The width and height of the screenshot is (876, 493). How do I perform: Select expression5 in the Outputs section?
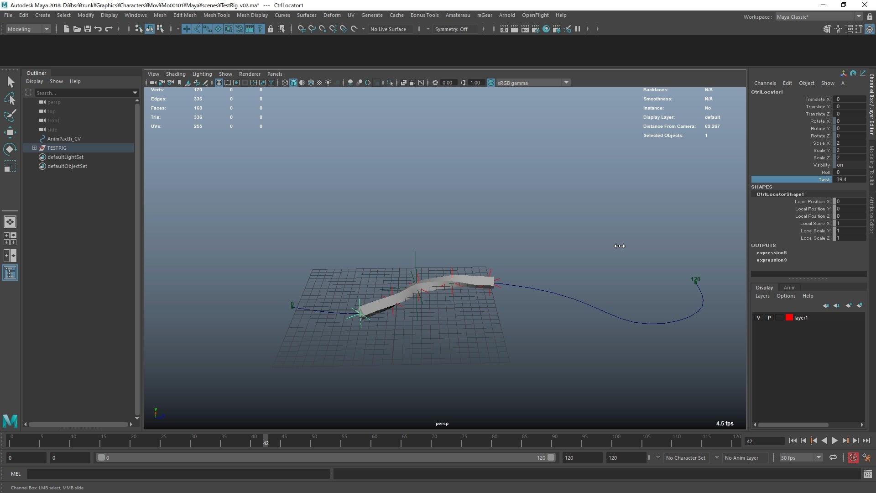coord(772,253)
